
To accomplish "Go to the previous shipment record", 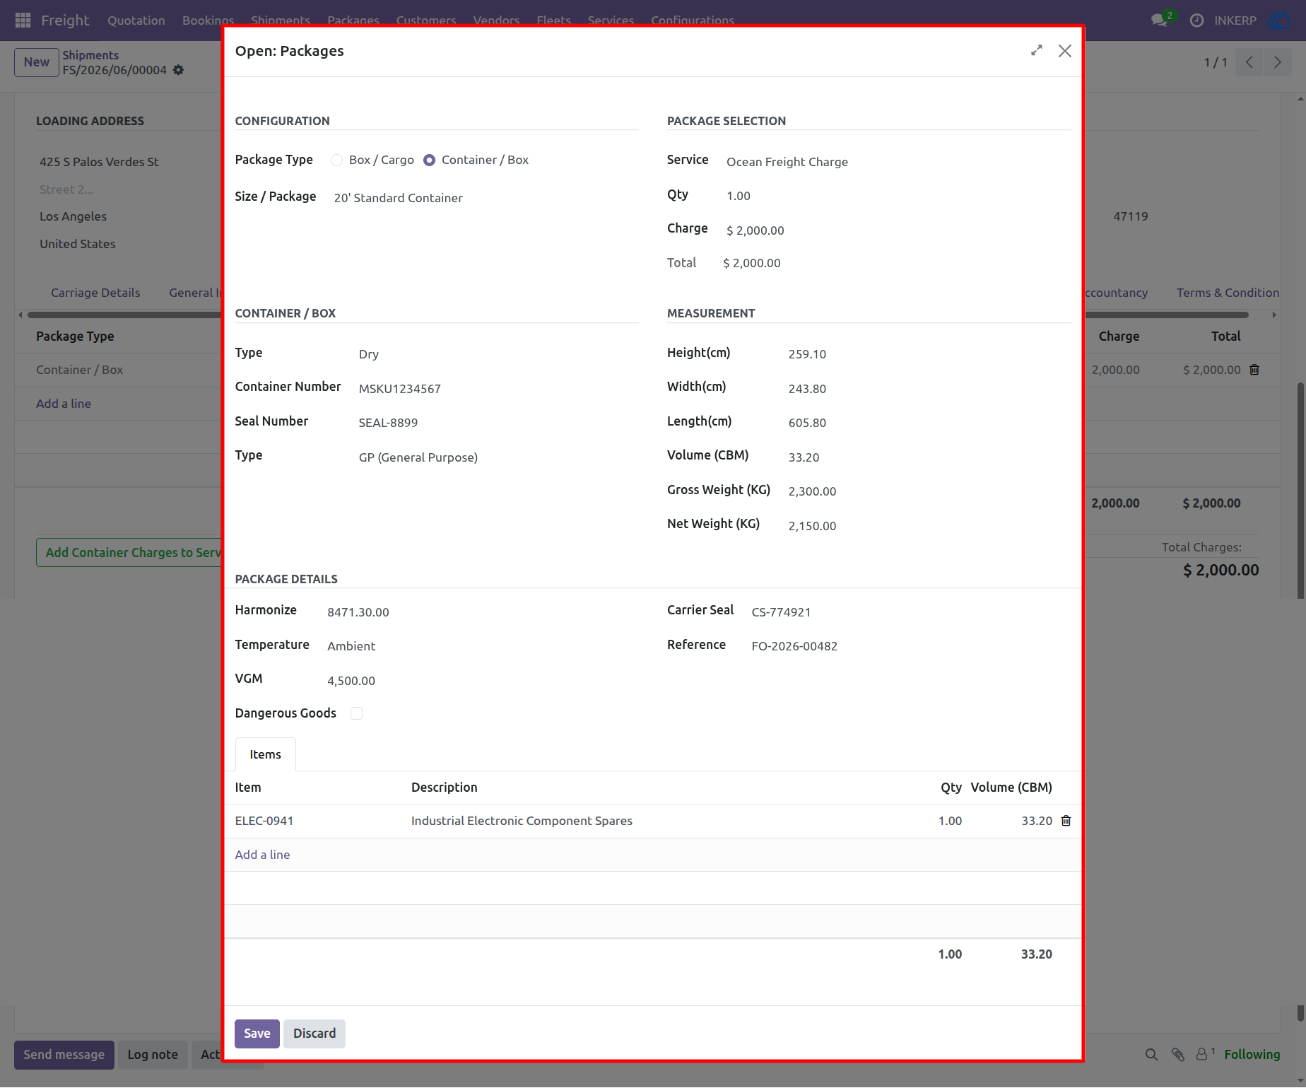I will pyautogui.click(x=1249, y=62).
